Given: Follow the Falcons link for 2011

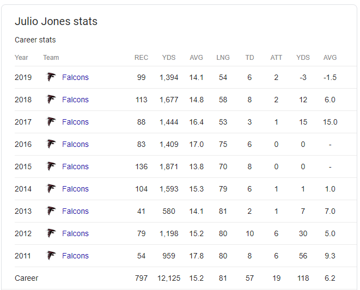Looking at the screenshot, I should click(75, 256).
